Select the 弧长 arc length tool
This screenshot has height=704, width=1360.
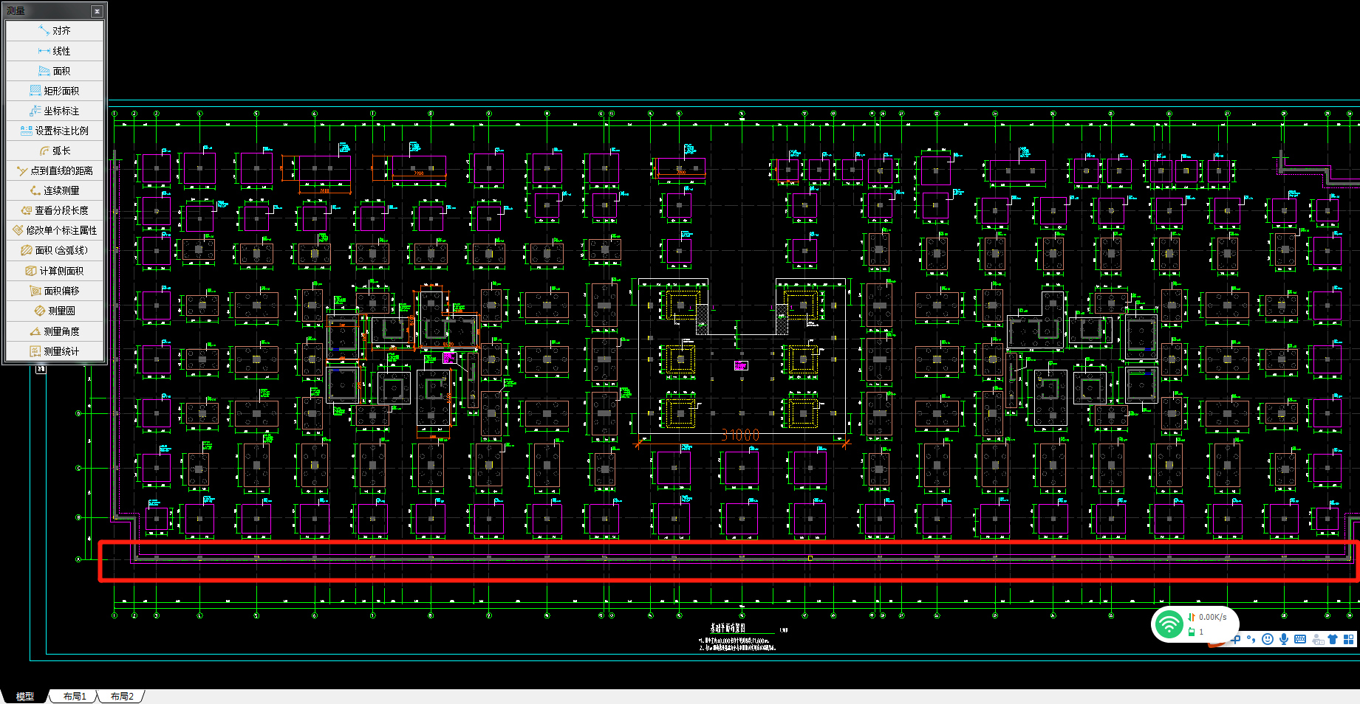[x=55, y=151]
